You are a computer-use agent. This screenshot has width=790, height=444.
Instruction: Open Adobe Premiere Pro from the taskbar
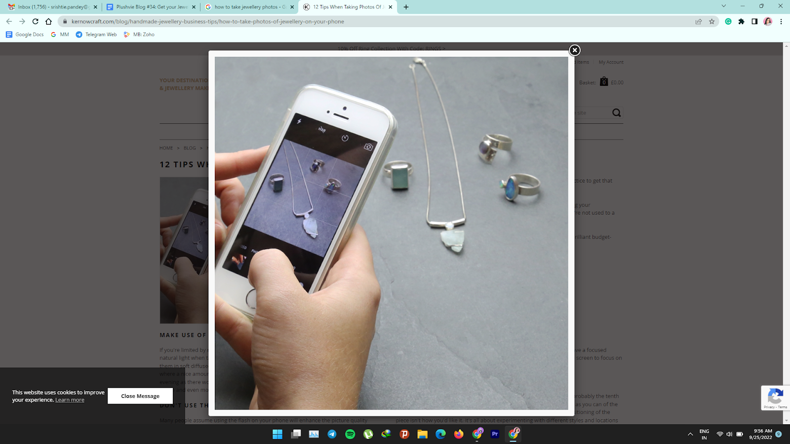coord(495,434)
